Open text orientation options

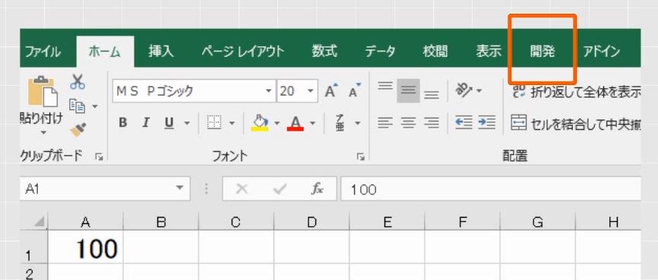tap(464, 90)
